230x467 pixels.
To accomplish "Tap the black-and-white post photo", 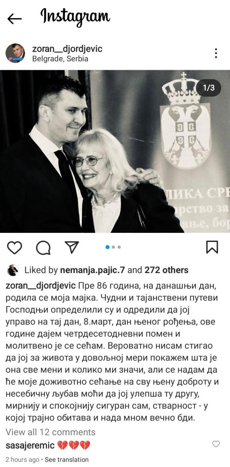I will [115, 151].
